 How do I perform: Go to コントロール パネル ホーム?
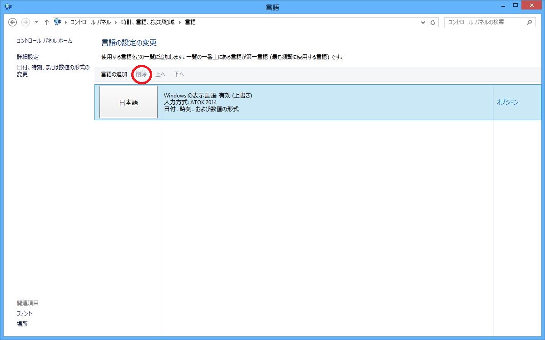click(x=45, y=41)
